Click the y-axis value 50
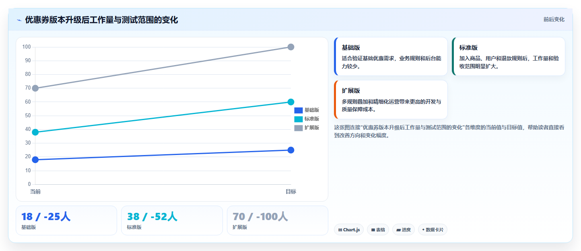Screen dimensions: 581x251 (x=28, y=116)
